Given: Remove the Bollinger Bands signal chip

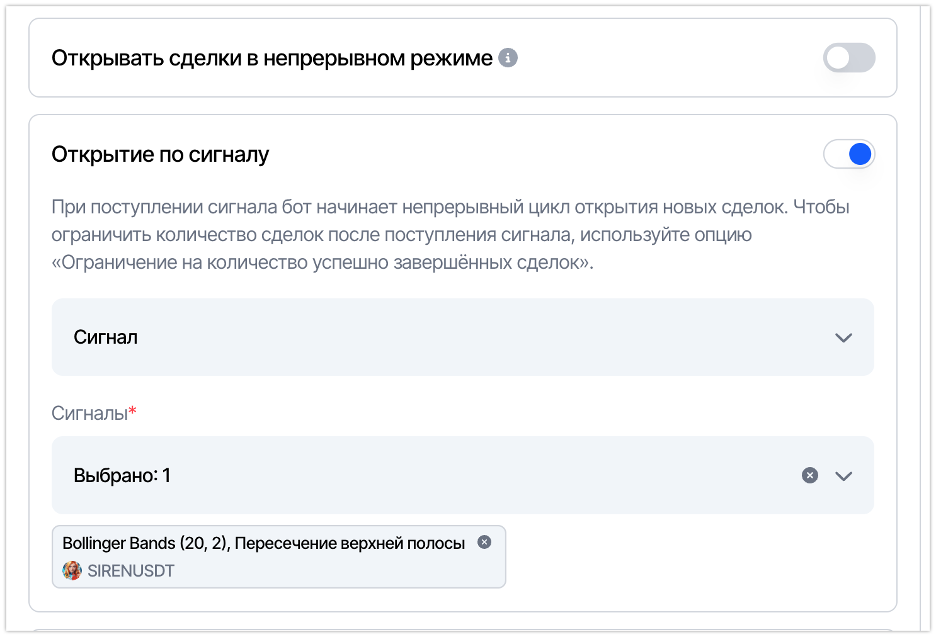Looking at the screenshot, I should coord(484,542).
